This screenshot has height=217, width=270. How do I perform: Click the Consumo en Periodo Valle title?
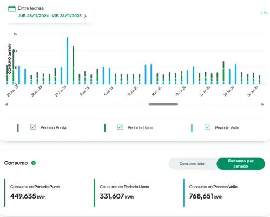tap(213, 187)
